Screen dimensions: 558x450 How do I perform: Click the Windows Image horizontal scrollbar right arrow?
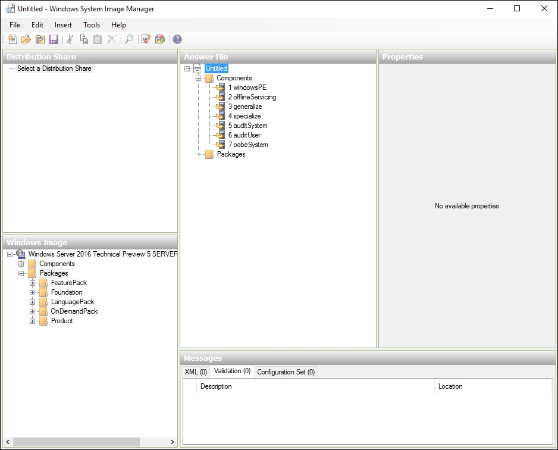(x=173, y=442)
